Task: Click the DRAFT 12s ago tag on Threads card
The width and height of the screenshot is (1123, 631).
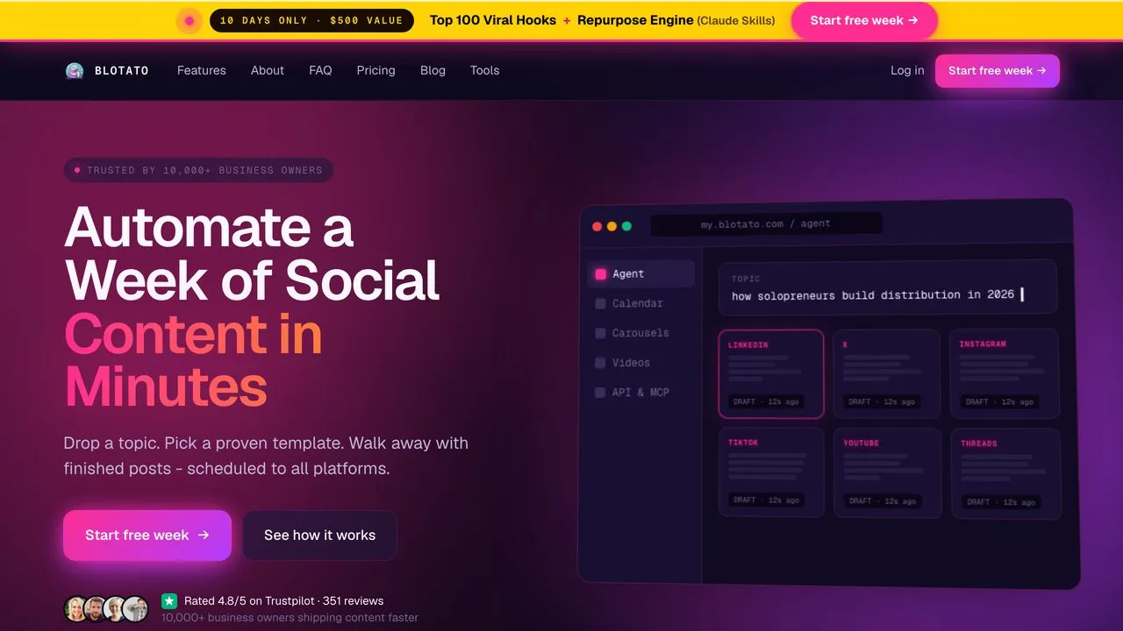Action: [x=1001, y=502]
